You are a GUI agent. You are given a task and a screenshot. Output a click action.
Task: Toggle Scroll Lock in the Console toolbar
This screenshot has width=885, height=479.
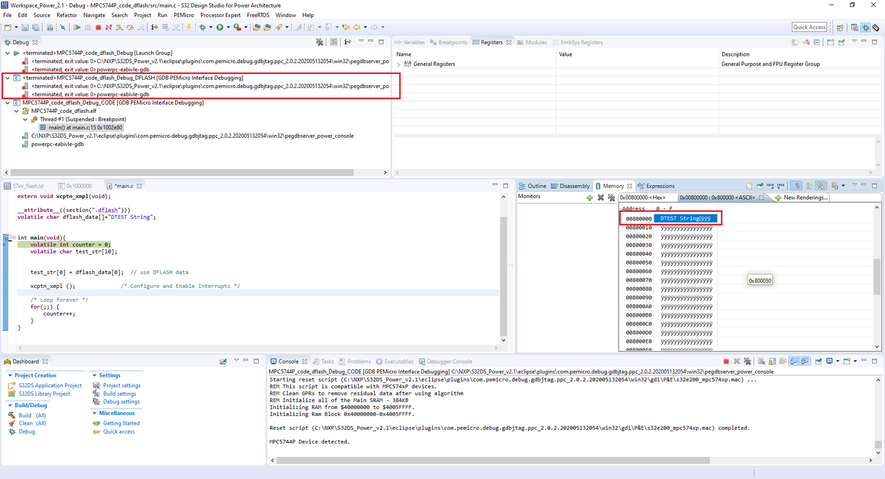click(772, 361)
